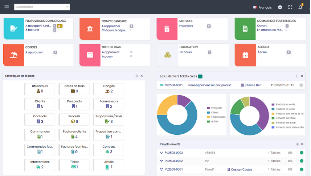Screen dimensions: 311x176
Task: Open the notifications bell
Action: pyautogui.click(x=300, y=7)
